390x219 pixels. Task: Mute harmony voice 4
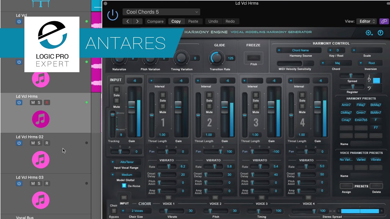pos(302,106)
